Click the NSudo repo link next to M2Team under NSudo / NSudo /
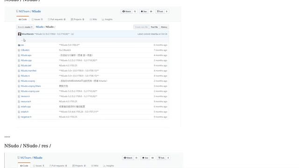This screenshot has width=299, height=168. [36, 11]
